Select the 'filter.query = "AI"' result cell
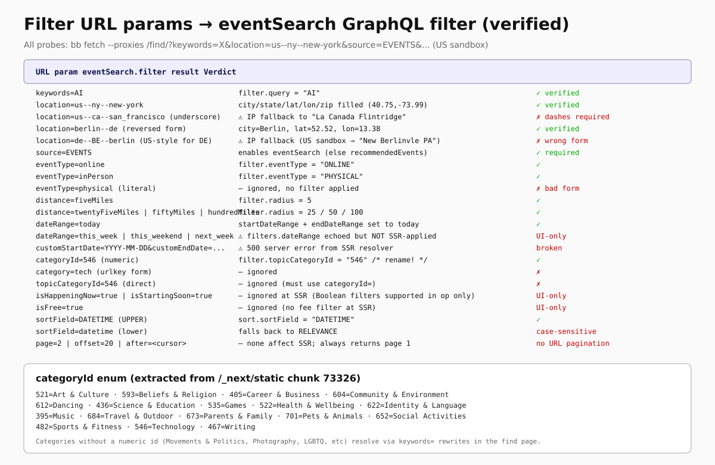715x465 pixels. (x=279, y=93)
